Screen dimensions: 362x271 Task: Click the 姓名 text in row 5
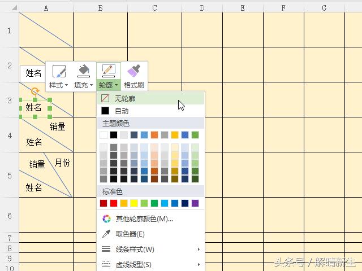click(34, 187)
